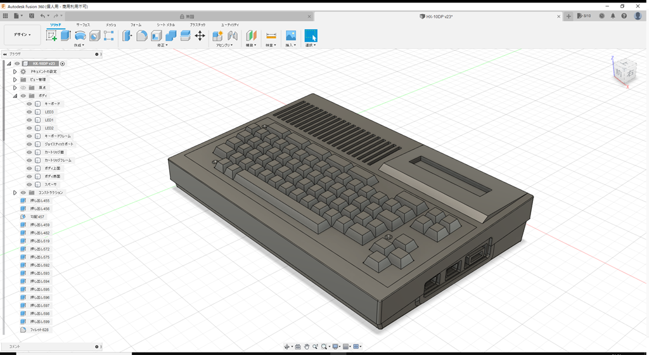This screenshot has width=649, height=355.
Task: Open the Insert image tool
Action: [291, 36]
